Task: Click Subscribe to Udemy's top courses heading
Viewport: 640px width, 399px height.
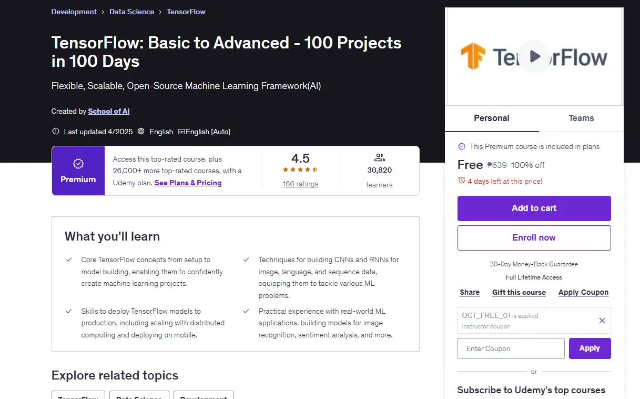Action: click(531, 390)
